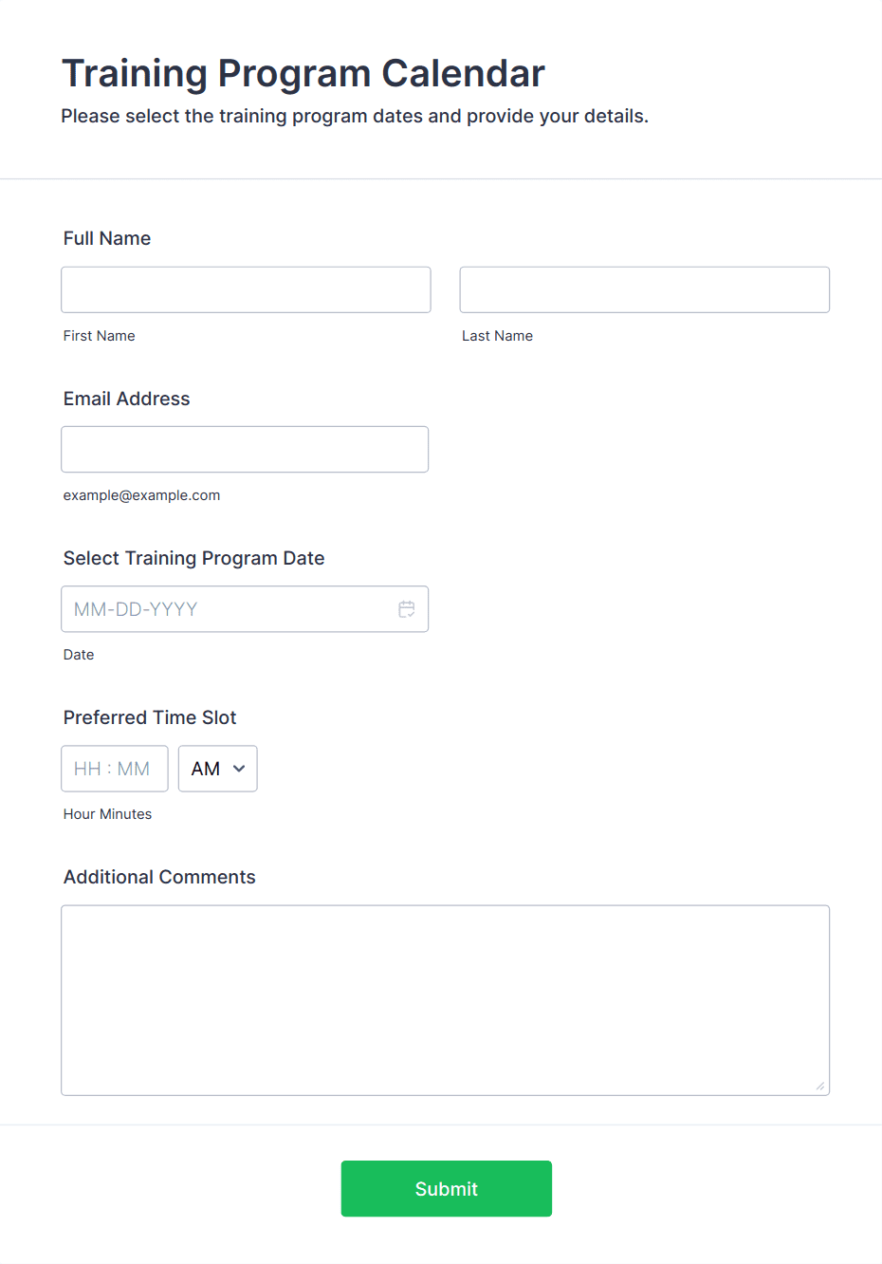Click the example@example.com hint text
The height and width of the screenshot is (1264, 882).
coord(142,495)
